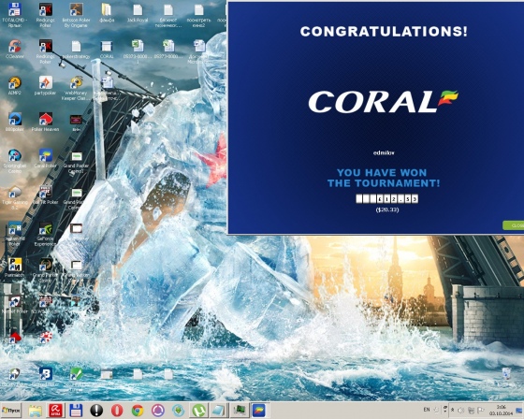
Task: Launch the Coral Poker desktop shortcut
Action: pyautogui.click(x=45, y=159)
